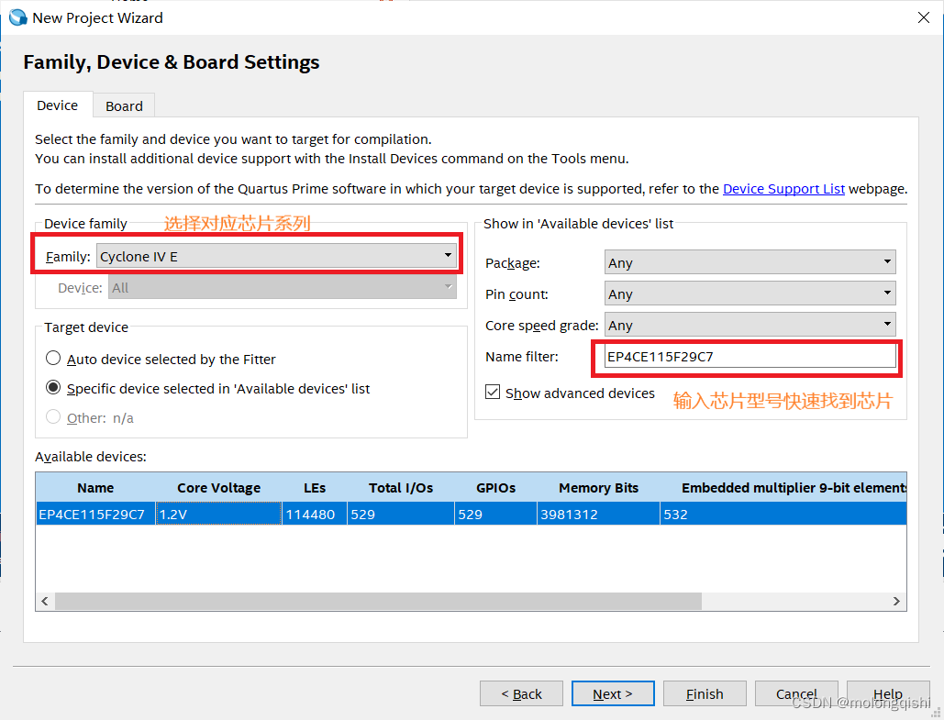Select Auto device selected by the Fitter
The height and width of the screenshot is (720, 944).
53,359
